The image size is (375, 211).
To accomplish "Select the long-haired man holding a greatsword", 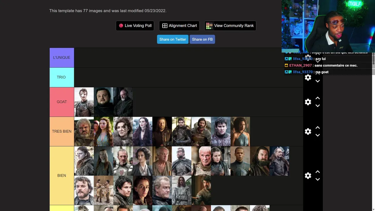I will click(162, 131).
